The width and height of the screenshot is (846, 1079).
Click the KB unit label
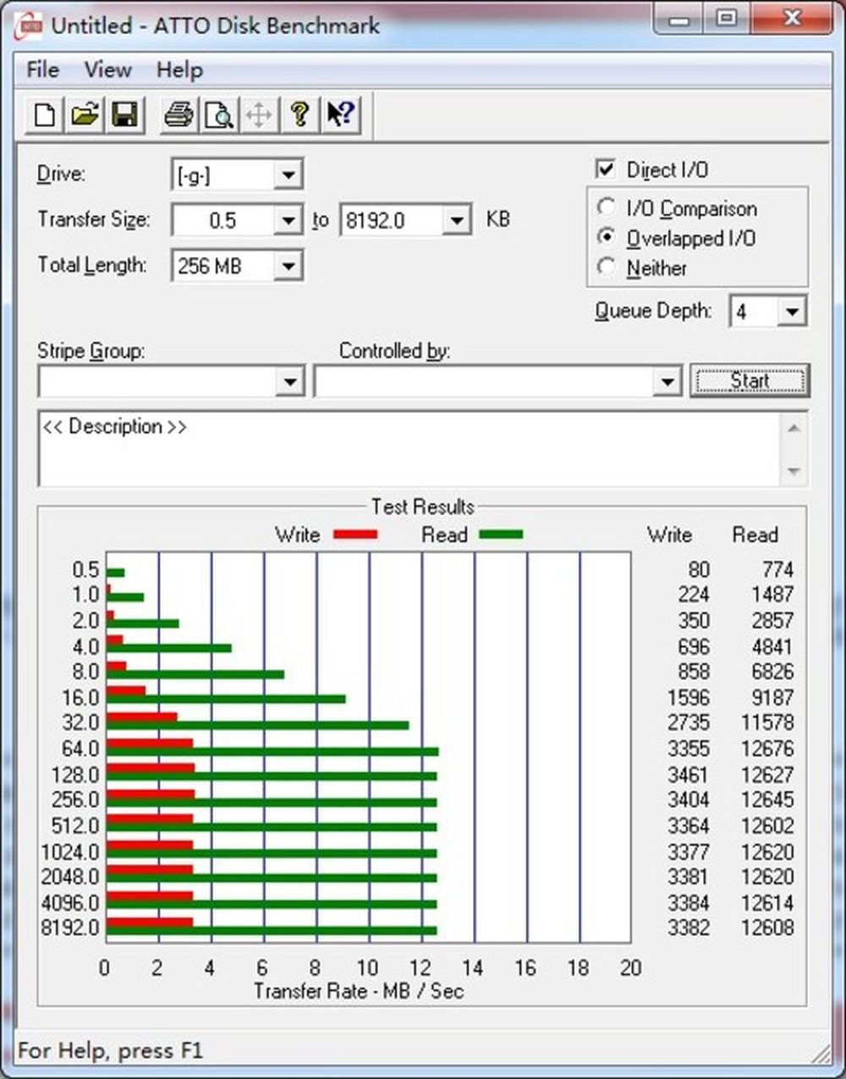pyautogui.click(x=498, y=219)
